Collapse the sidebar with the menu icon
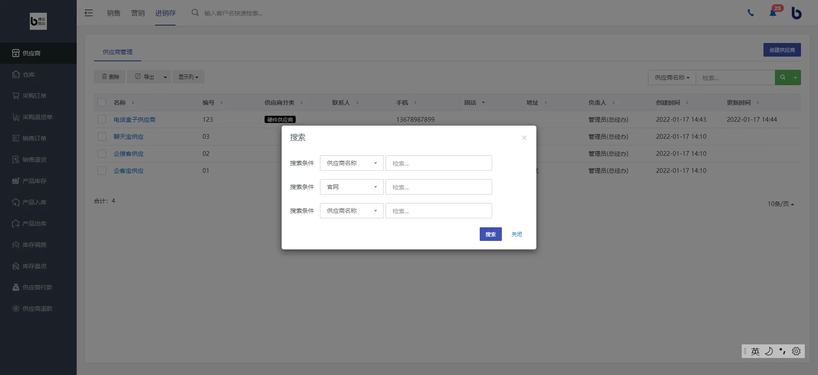Image resolution: width=818 pixels, height=375 pixels. [89, 13]
